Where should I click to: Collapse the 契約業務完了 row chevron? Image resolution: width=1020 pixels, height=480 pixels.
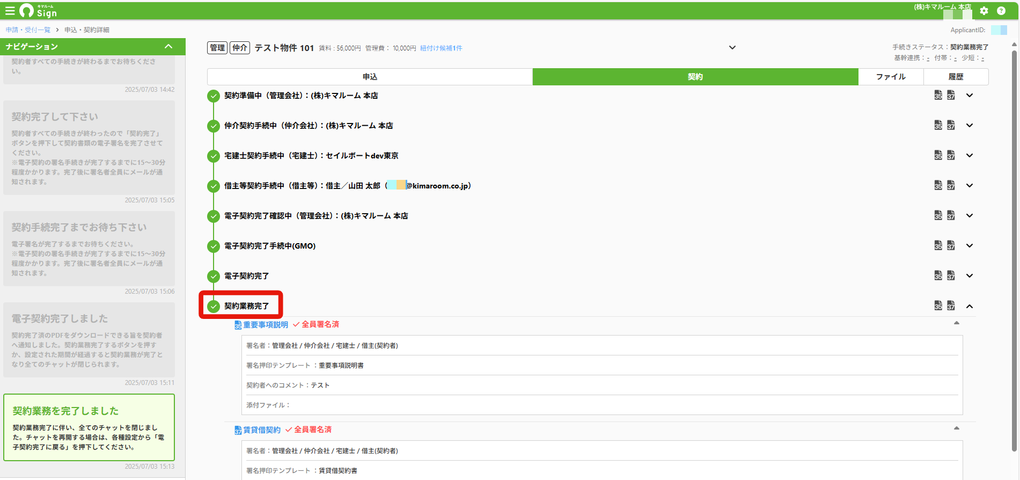970,306
